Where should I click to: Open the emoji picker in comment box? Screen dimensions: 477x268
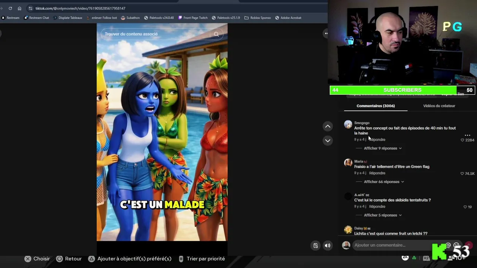(456, 245)
